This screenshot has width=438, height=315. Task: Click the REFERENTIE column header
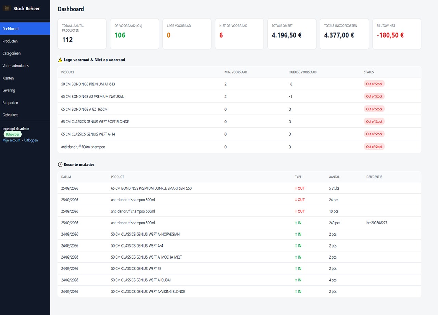tap(374, 177)
